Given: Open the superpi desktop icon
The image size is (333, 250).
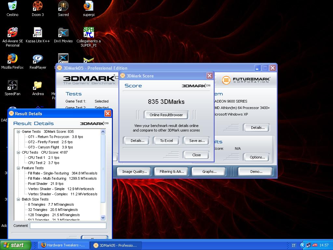Looking at the screenshot, I should pyautogui.click(x=88, y=8).
